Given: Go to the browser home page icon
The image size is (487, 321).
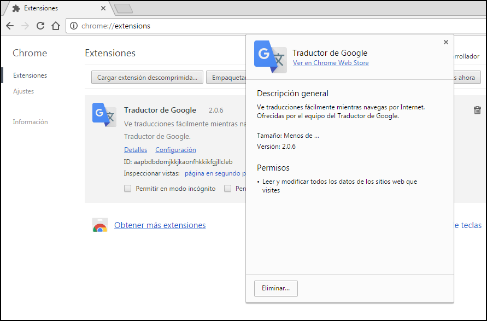Looking at the screenshot, I should [55, 26].
